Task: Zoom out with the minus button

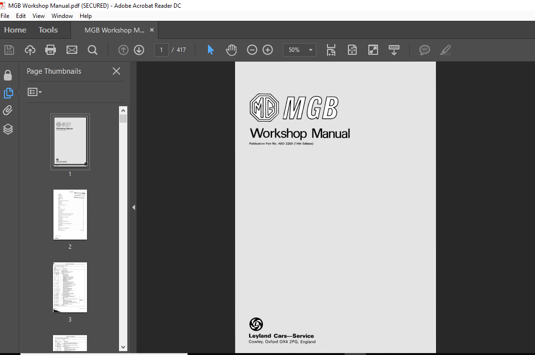Action: click(x=252, y=50)
